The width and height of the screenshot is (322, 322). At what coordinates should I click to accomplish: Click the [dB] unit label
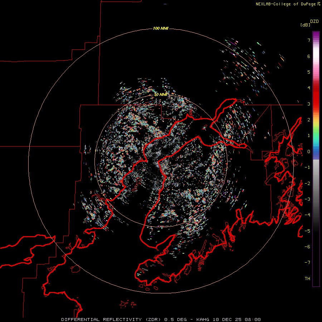[306, 25]
